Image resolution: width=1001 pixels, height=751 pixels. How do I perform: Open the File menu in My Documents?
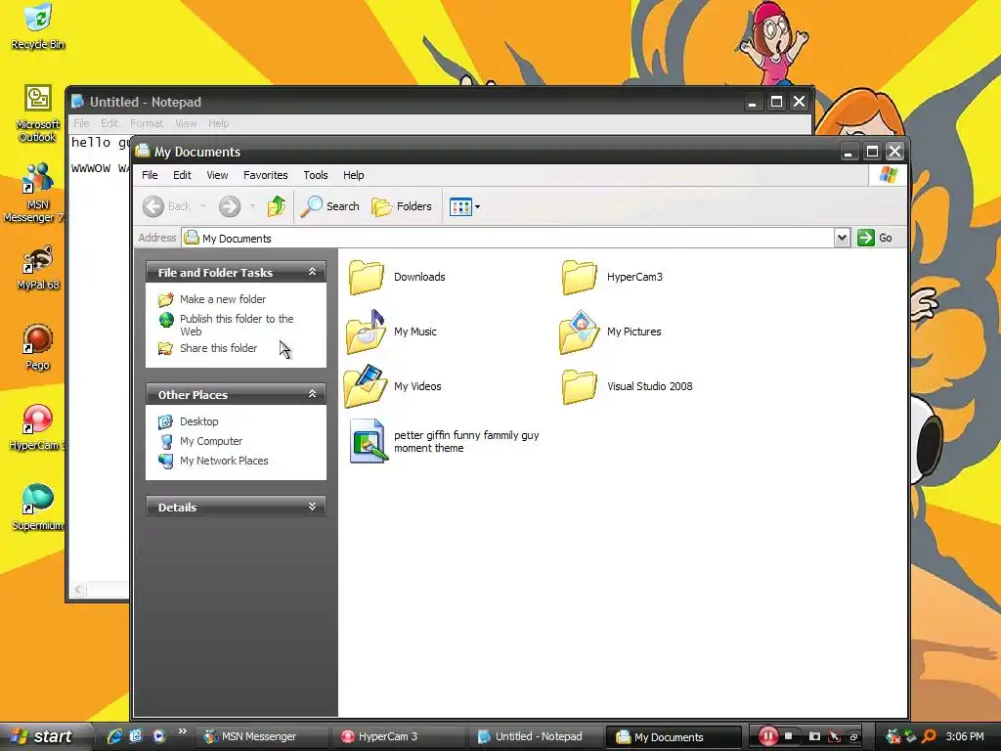[150, 175]
